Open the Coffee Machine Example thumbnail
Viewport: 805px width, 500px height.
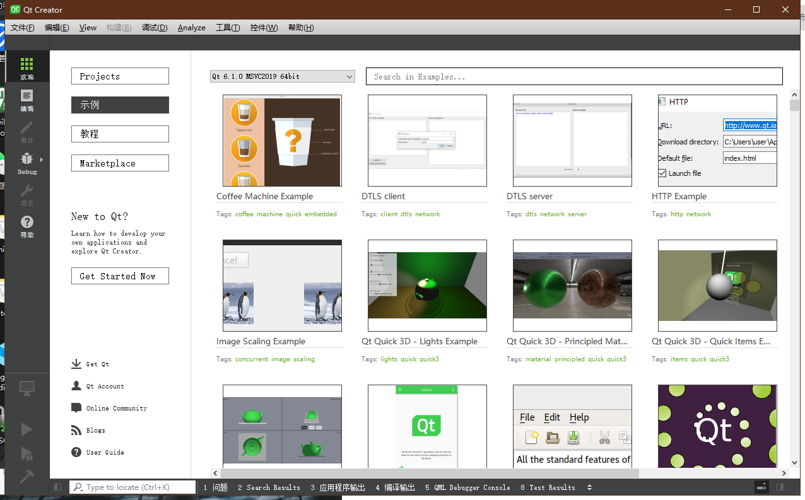click(282, 141)
